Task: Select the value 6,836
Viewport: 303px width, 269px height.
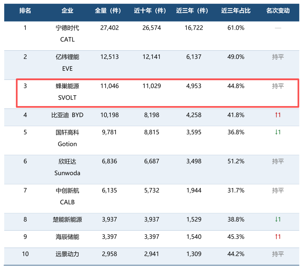Action: coord(109,161)
